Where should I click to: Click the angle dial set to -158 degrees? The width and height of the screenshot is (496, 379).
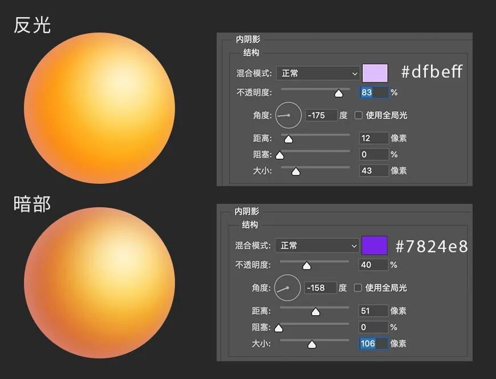click(x=287, y=288)
